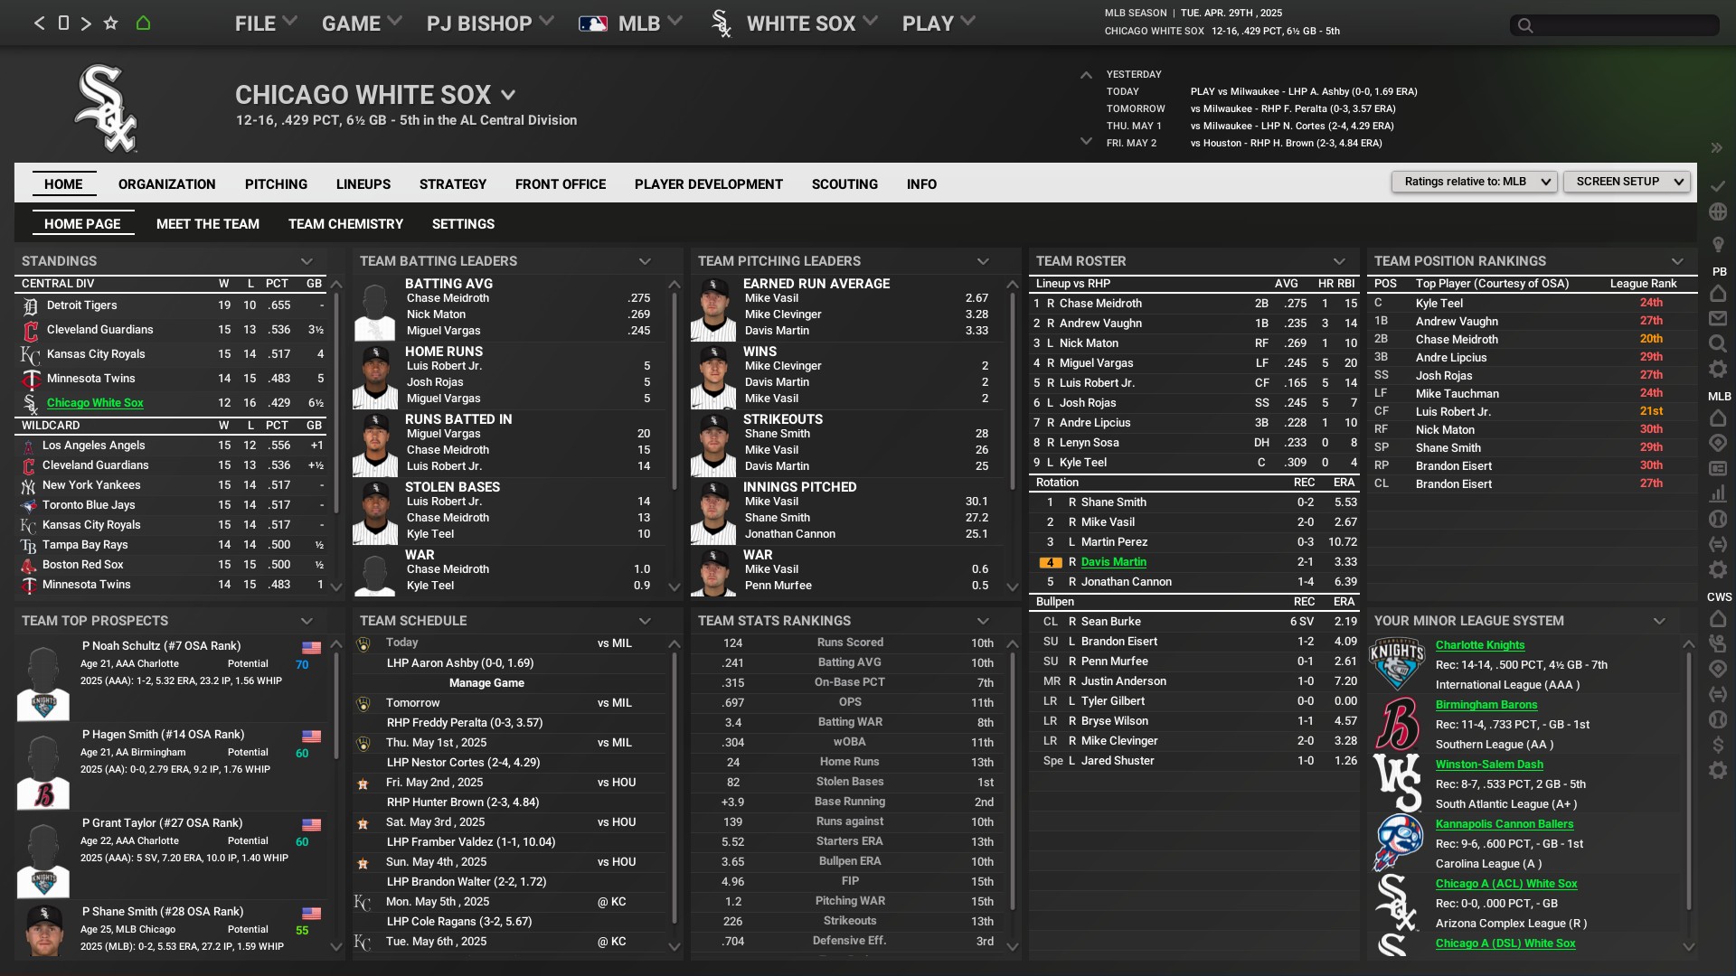The image size is (1736, 976).
Task: Click the bar chart stats icon
Action: point(1718,493)
